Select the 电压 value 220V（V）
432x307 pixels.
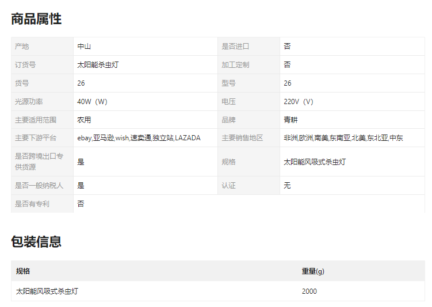click(299, 102)
